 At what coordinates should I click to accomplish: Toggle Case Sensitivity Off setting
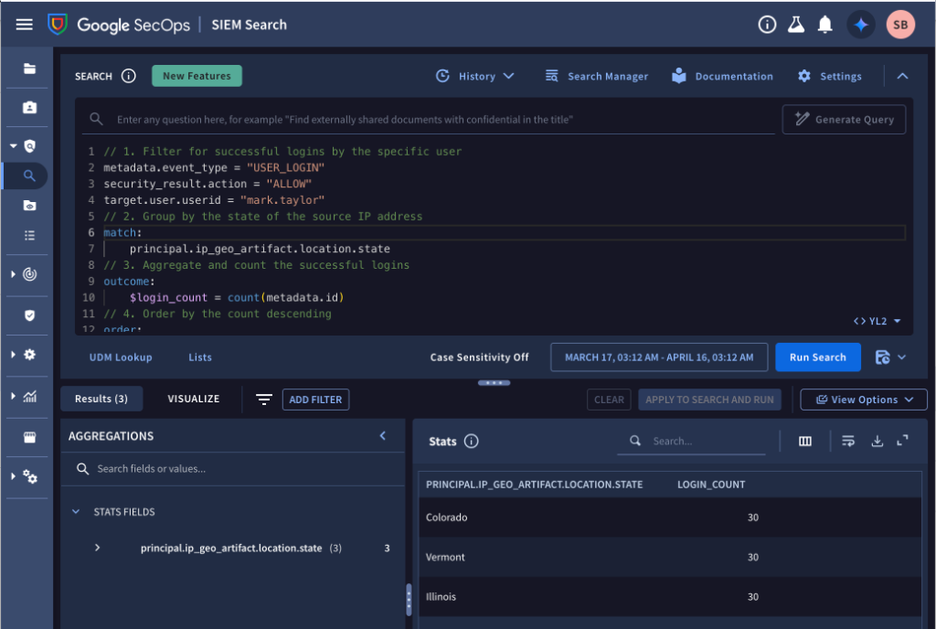479,357
